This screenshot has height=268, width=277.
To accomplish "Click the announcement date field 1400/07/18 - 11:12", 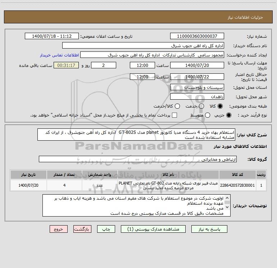I will [x=51, y=36].
